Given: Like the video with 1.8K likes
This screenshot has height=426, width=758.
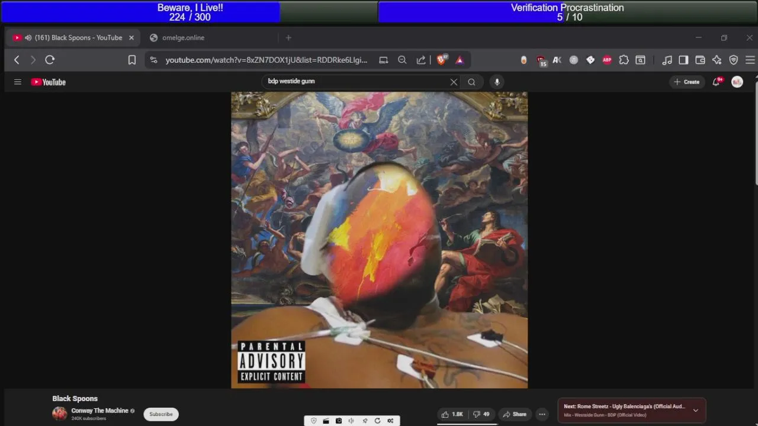Looking at the screenshot, I should pyautogui.click(x=452, y=414).
